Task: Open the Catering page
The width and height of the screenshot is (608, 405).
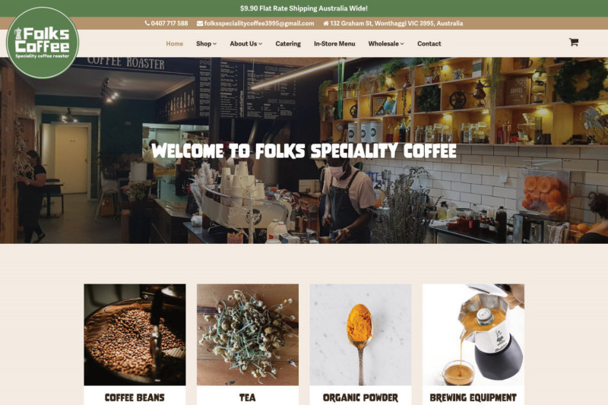Action: 288,43
